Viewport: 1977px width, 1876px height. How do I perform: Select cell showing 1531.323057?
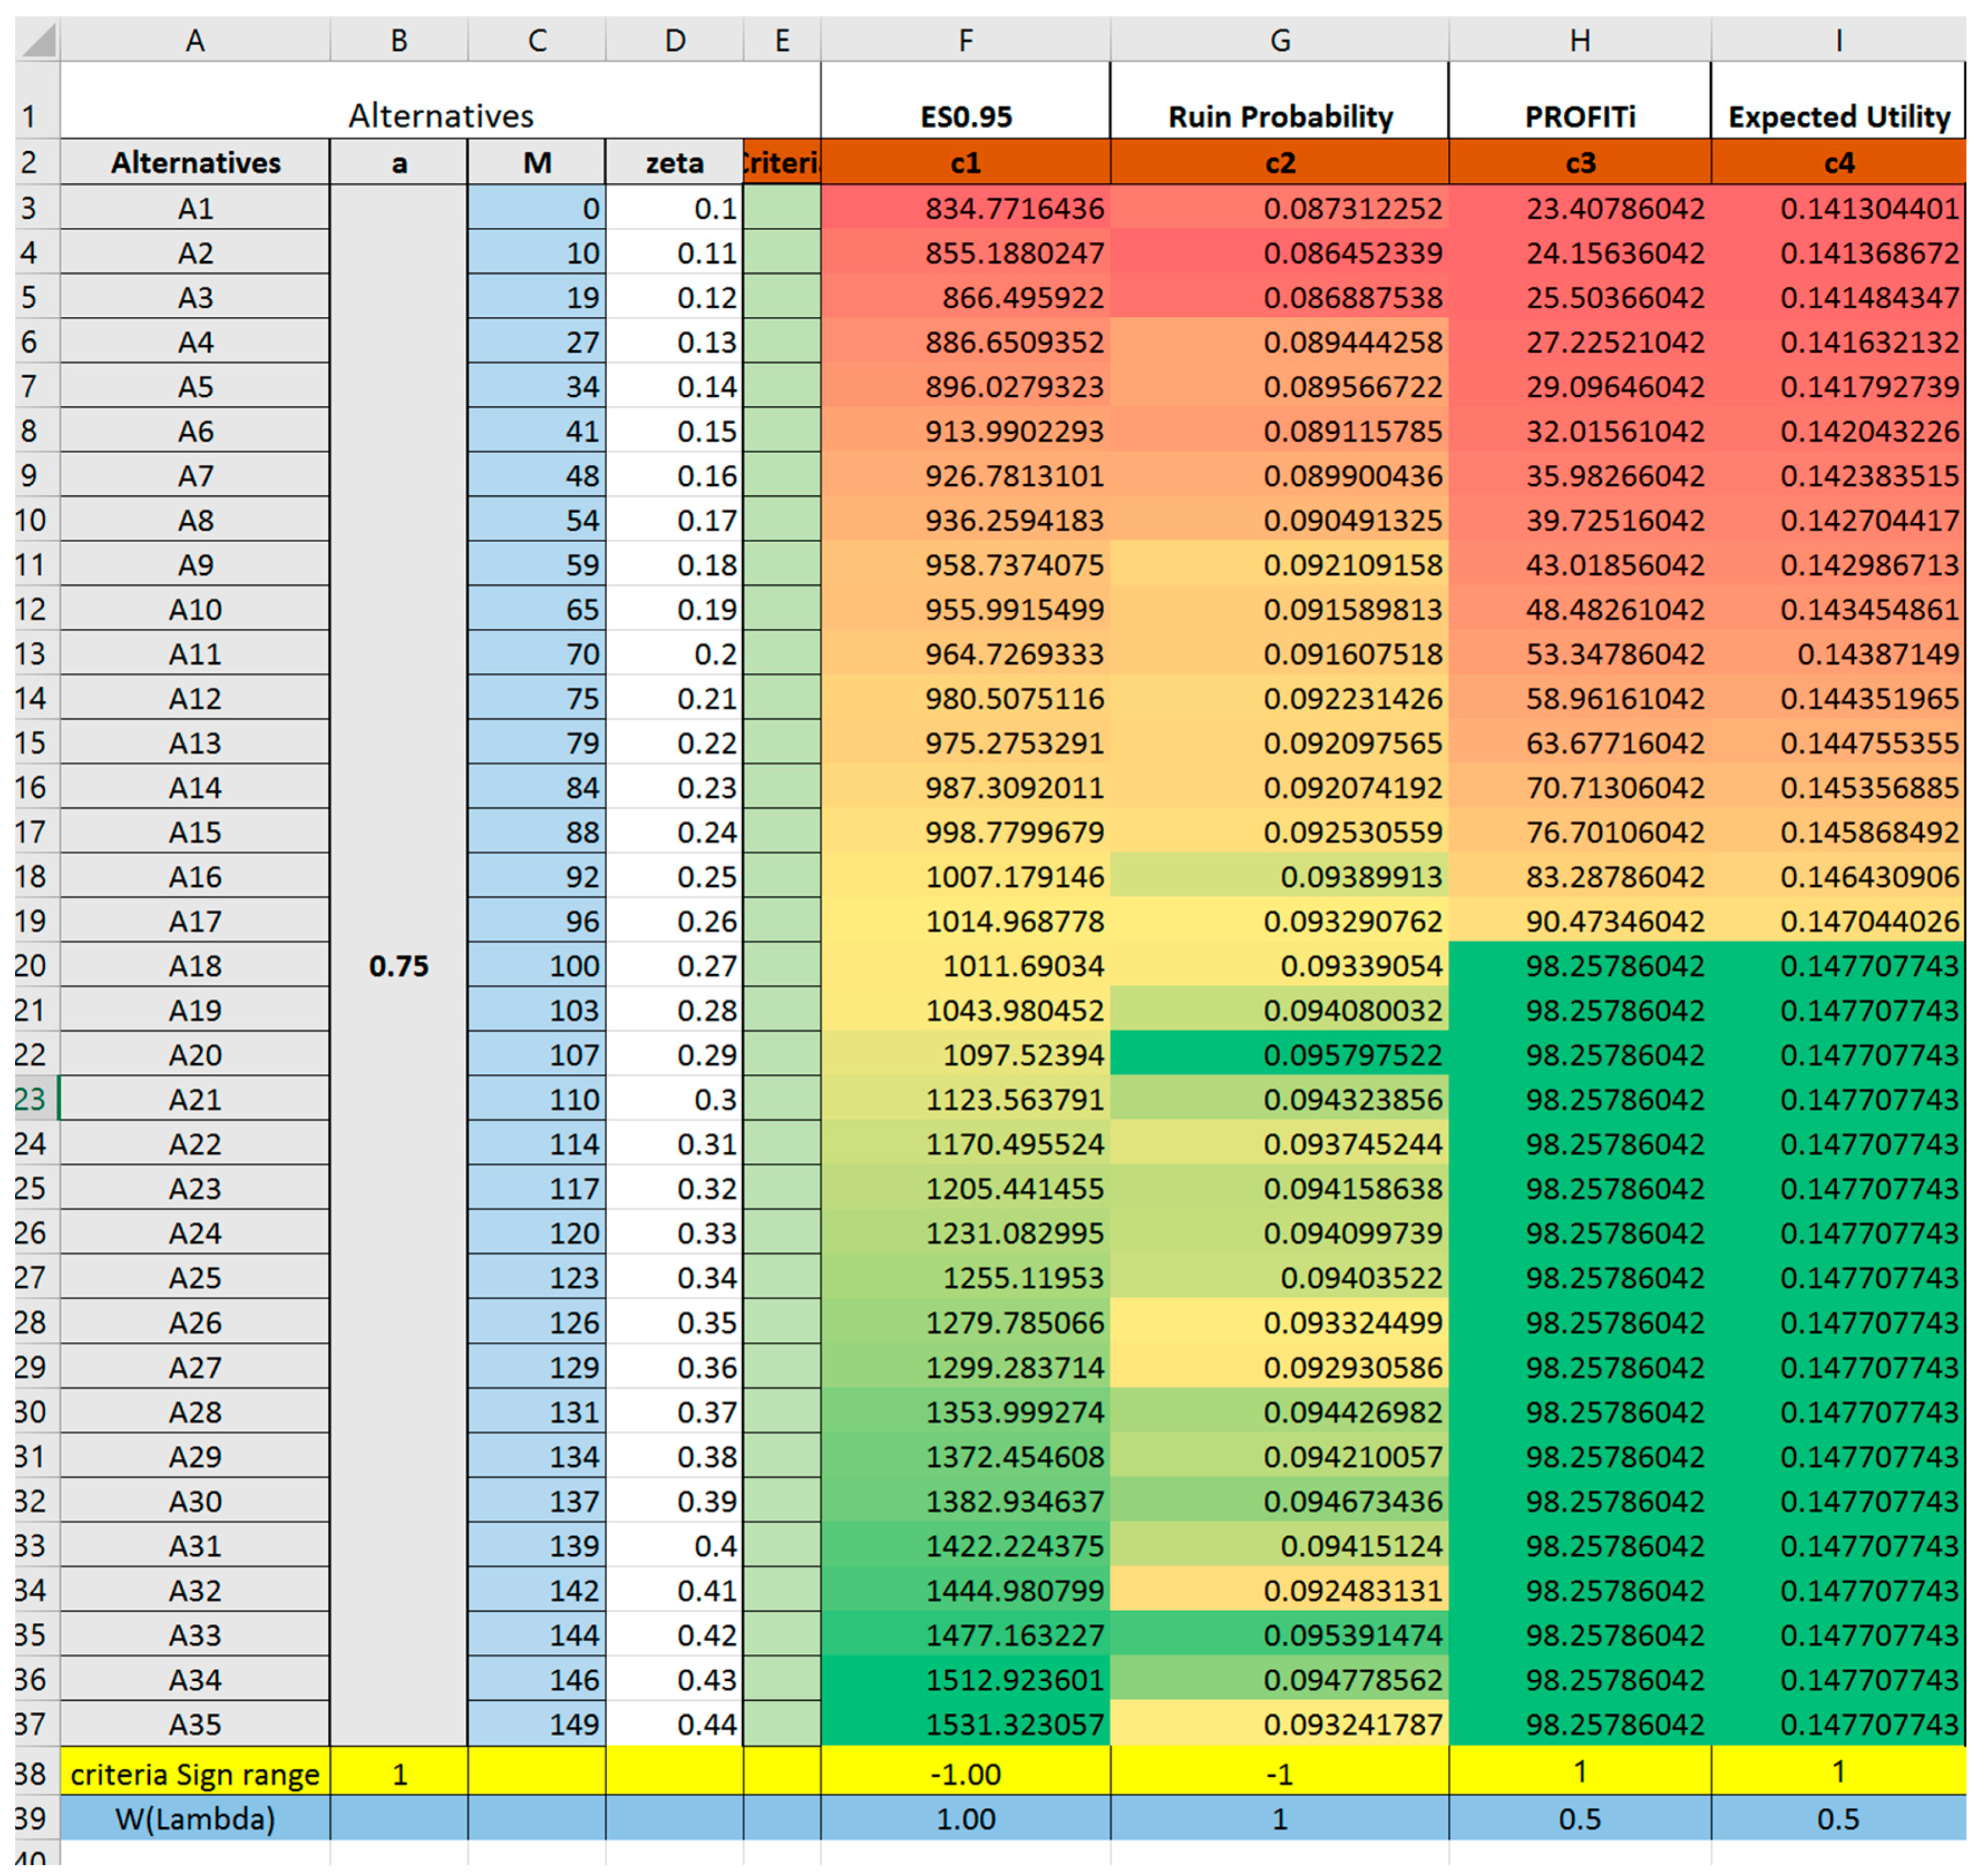tap(965, 1724)
